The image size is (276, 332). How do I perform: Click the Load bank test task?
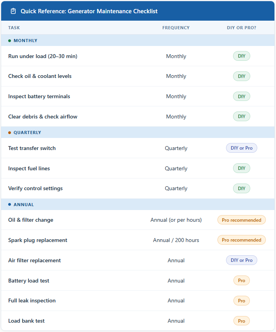[26, 321]
